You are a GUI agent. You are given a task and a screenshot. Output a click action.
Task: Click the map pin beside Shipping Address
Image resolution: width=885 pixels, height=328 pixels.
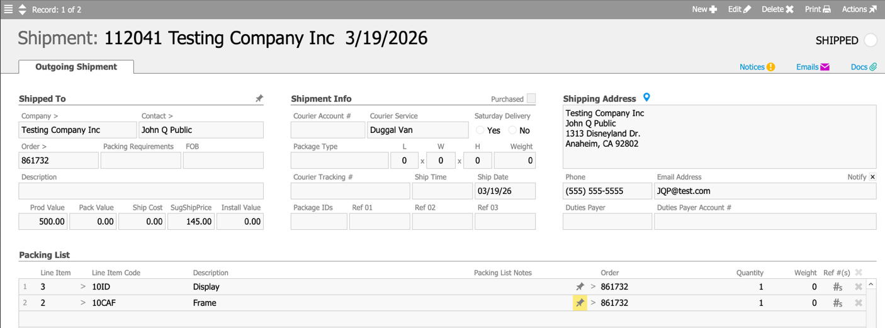click(x=646, y=98)
